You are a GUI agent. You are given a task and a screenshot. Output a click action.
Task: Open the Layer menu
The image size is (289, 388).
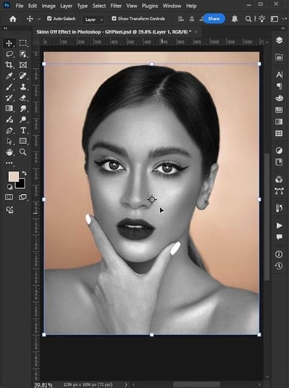[x=66, y=6]
